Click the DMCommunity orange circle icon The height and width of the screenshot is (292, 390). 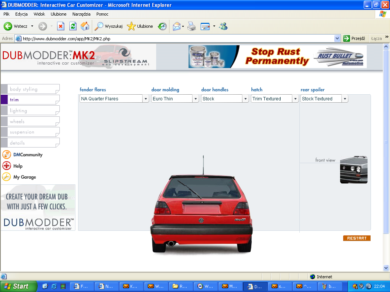tap(6, 155)
